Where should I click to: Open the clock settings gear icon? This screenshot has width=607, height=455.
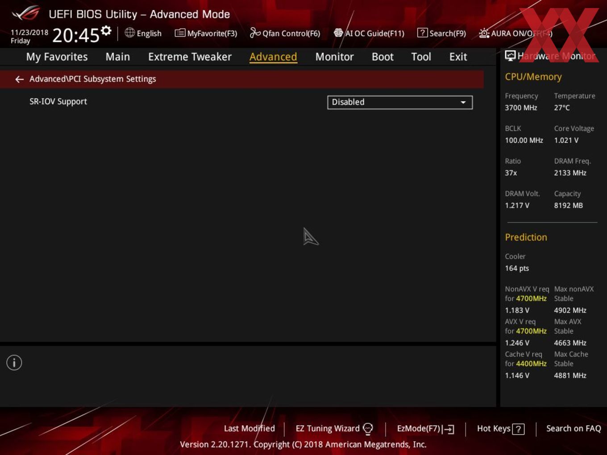(x=106, y=31)
